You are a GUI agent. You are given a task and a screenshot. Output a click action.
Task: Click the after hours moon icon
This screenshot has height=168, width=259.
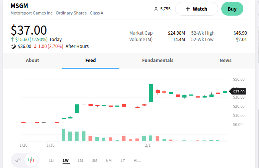point(13,46)
